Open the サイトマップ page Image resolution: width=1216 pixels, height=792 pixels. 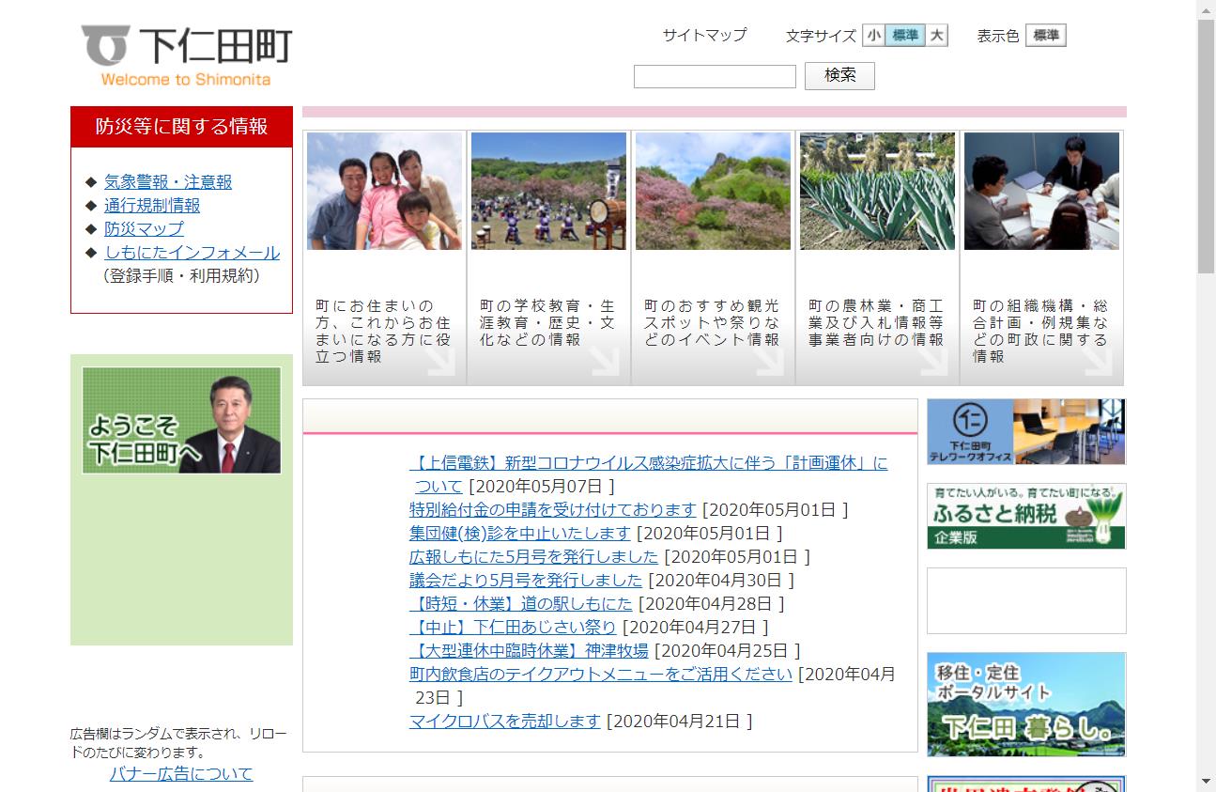tap(703, 35)
